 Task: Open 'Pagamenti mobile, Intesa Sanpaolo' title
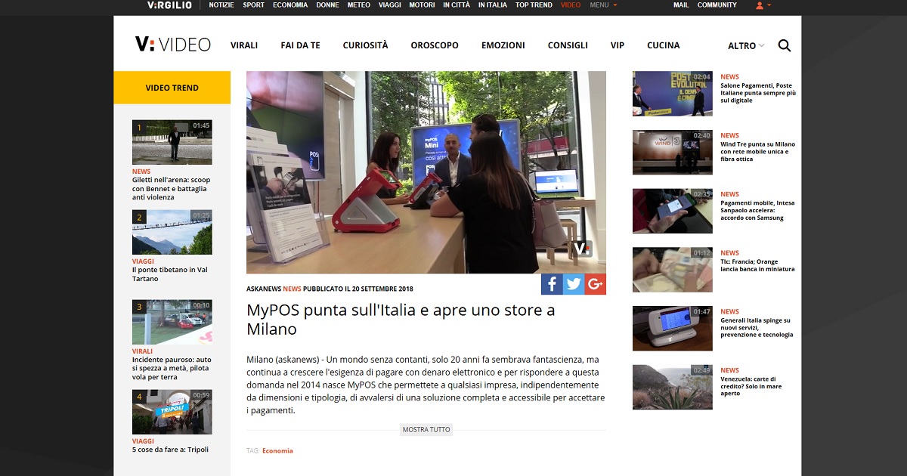tap(757, 210)
